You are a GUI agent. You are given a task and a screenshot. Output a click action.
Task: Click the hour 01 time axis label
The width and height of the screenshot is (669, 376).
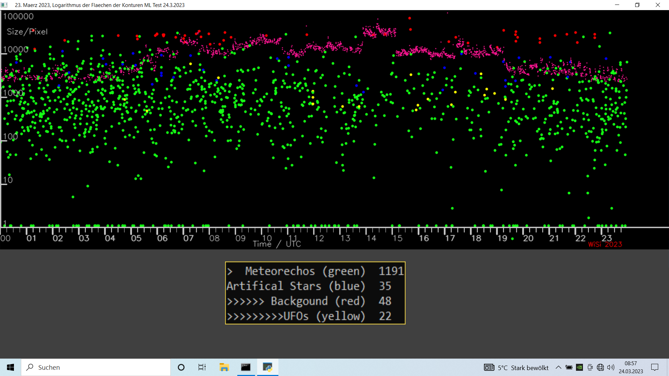31,238
